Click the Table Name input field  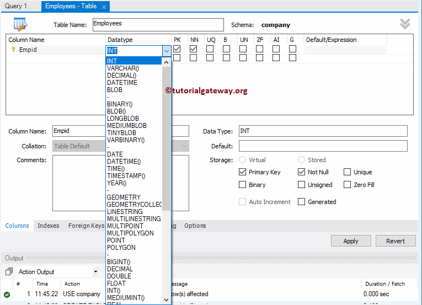click(158, 25)
